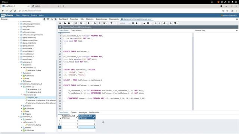Click the browser address bar
The width and height of the screenshot is (239, 134).
[119, 11]
